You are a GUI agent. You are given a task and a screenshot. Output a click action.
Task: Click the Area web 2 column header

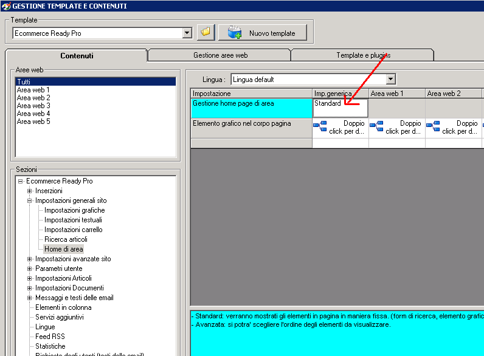(x=454, y=94)
